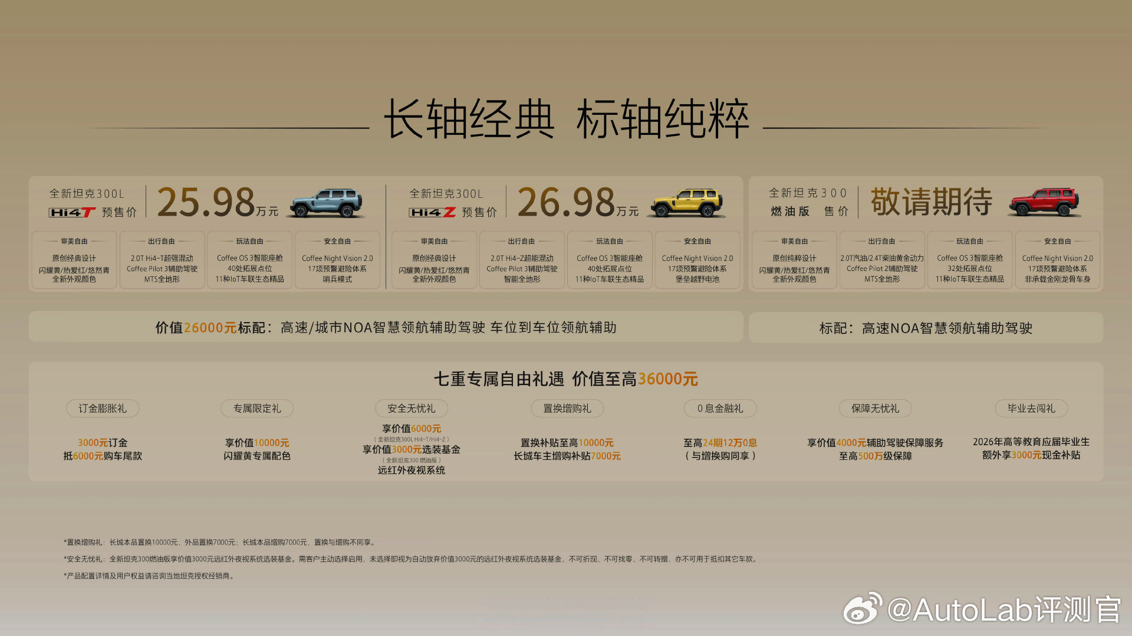The image size is (1132, 636).
Task: Click the 闪耀黄专属配色 text
Action: (x=257, y=456)
